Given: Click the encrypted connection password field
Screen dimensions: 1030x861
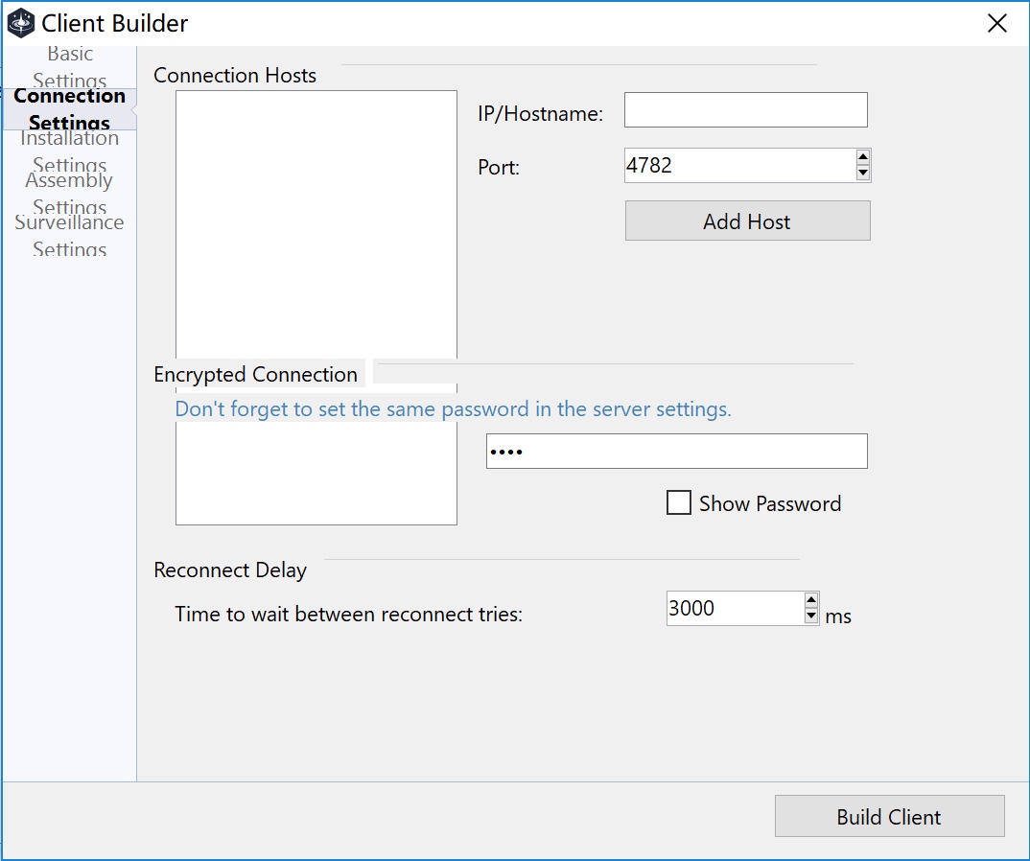Looking at the screenshot, I should [676, 451].
